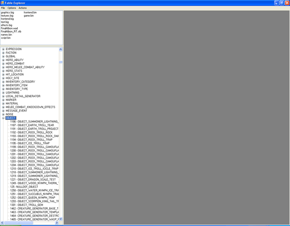Click the horizontal scroll left arrow
Image resolution: width=290 pixels, height=226 pixels.
pos(2,223)
